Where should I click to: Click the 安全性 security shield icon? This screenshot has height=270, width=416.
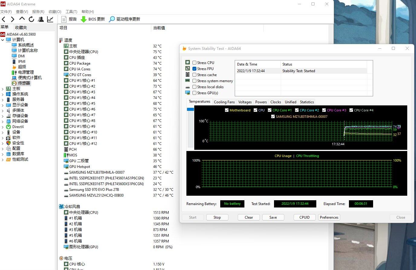(x=8, y=143)
